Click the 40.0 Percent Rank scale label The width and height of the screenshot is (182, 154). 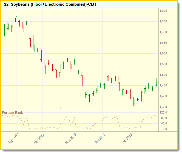(164, 124)
